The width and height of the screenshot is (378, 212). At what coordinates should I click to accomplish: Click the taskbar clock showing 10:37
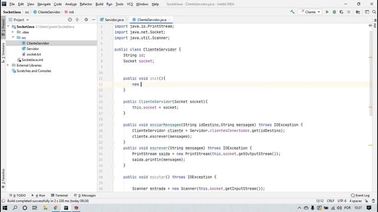tap(358, 208)
